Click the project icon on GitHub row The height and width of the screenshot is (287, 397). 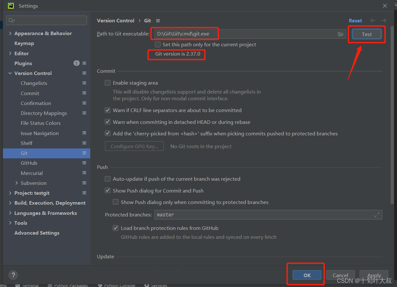pos(84,163)
